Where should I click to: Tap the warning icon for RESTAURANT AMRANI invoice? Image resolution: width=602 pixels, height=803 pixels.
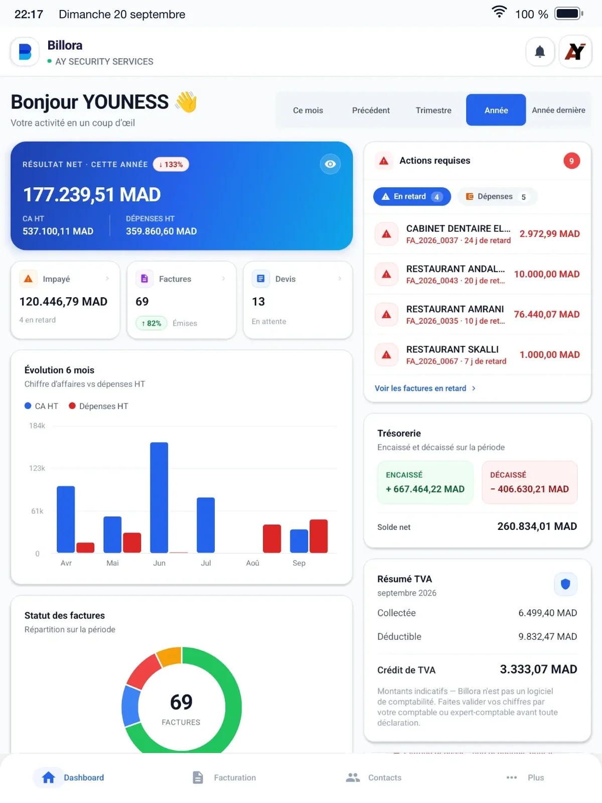click(x=386, y=314)
